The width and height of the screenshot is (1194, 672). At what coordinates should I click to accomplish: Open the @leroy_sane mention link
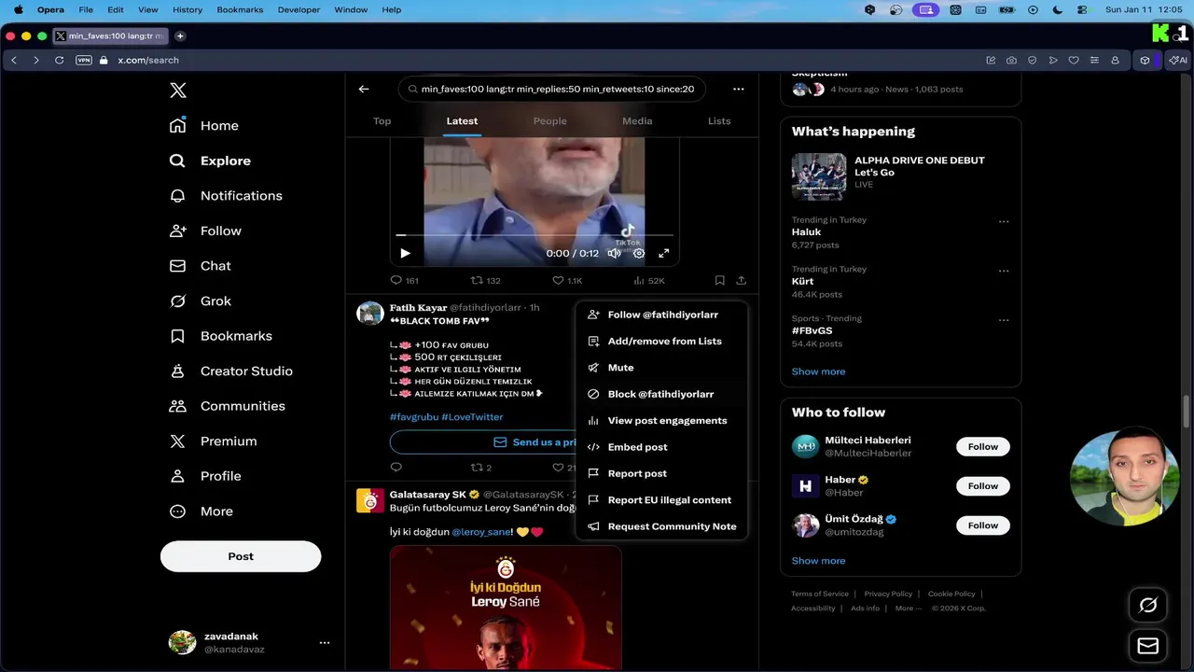tap(481, 532)
